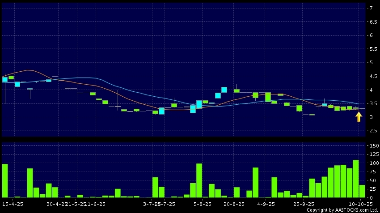Select the 5.5 price axis label
Screen dimensions: 380x213
371,49
